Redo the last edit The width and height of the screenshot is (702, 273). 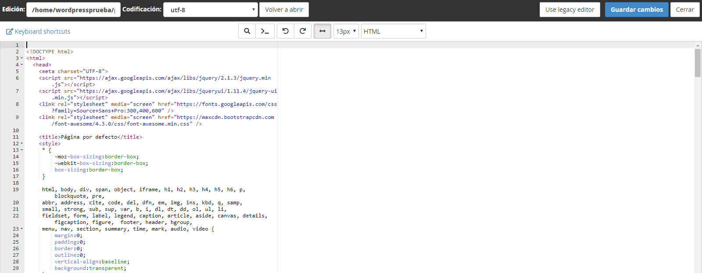click(x=303, y=31)
